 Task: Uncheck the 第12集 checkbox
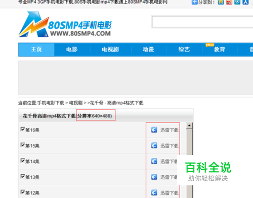coord(23,192)
